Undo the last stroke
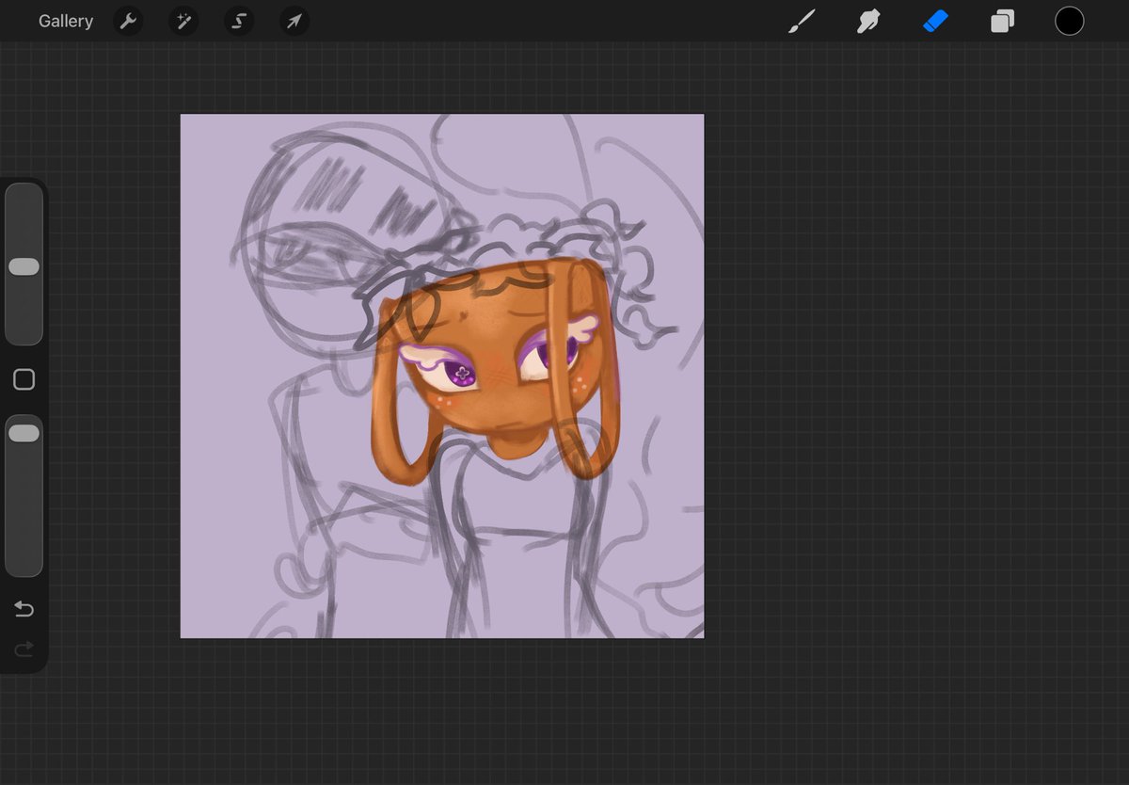Viewport: 1129px width, 785px height. 24,610
